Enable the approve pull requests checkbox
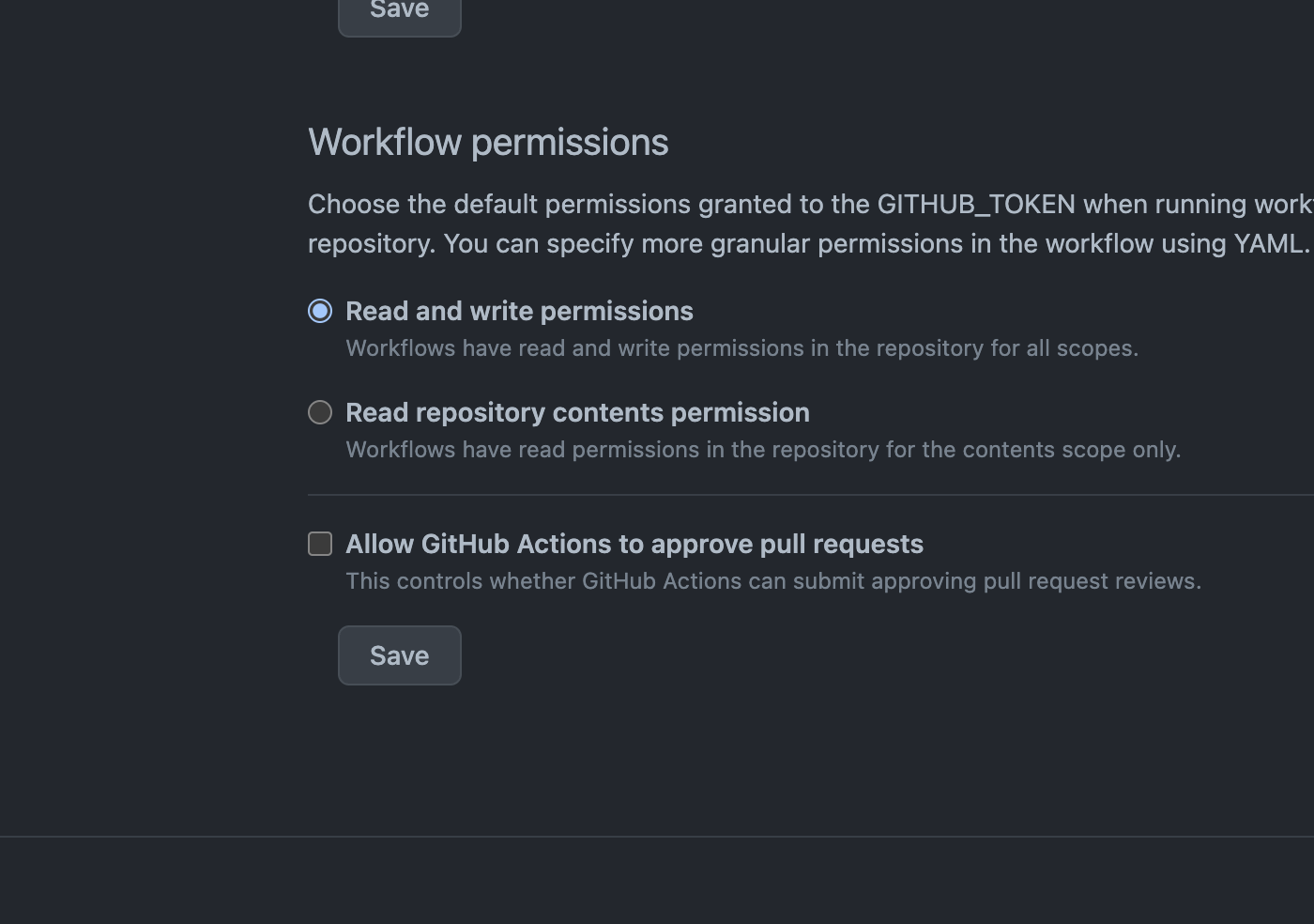This screenshot has height=924, width=1314. pyautogui.click(x=320, y=544)
